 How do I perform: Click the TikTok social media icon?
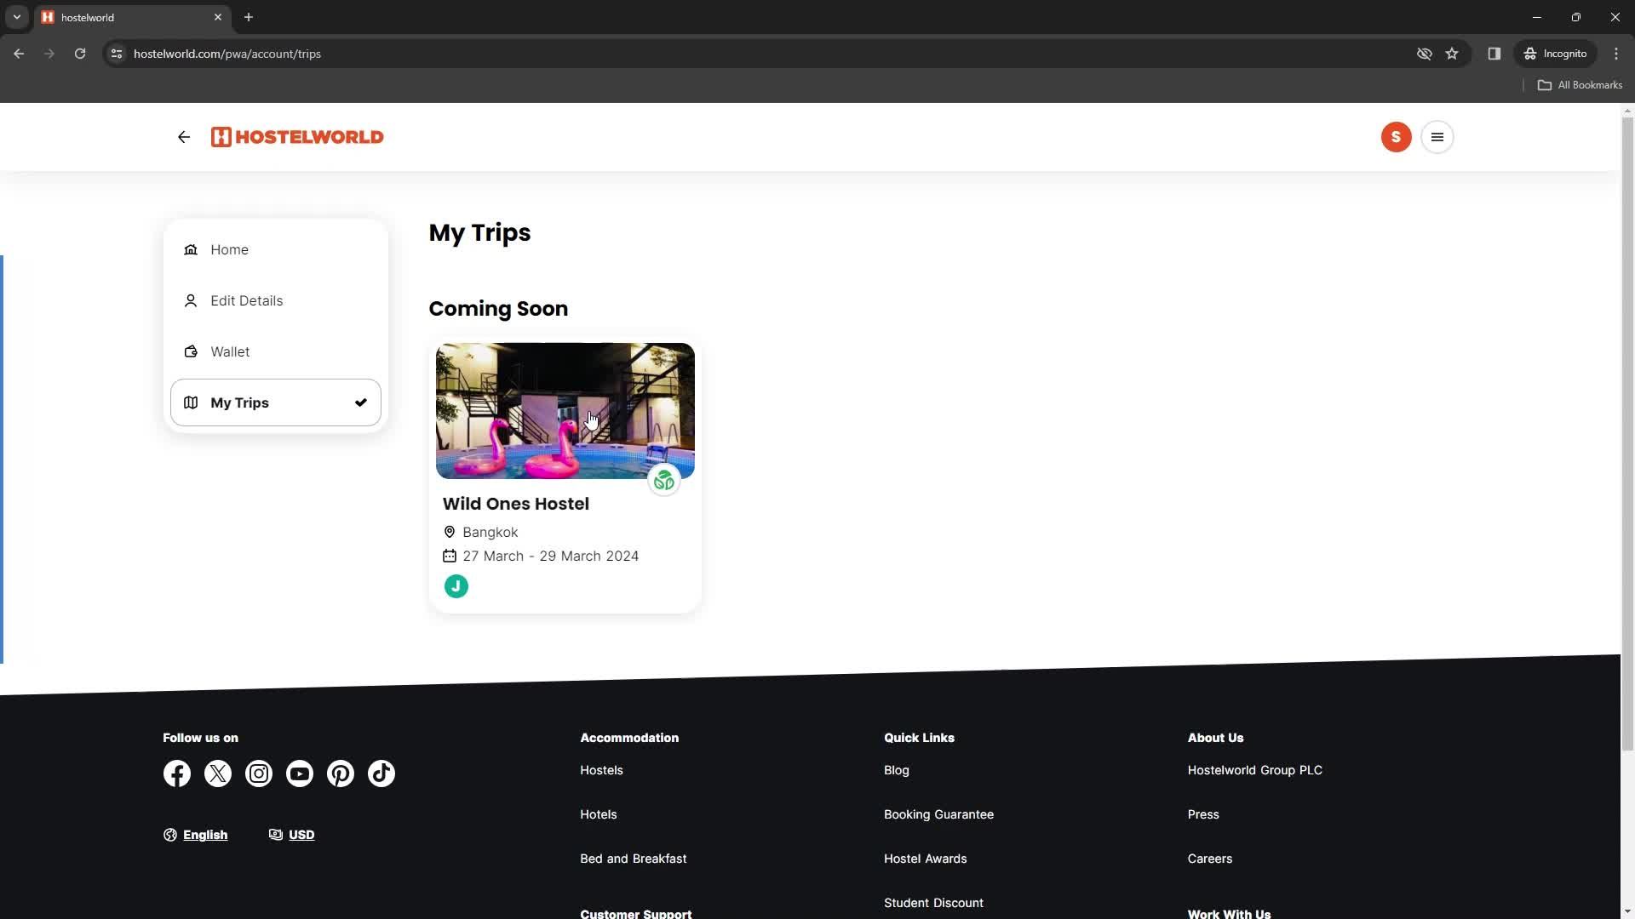pos(381,773)
